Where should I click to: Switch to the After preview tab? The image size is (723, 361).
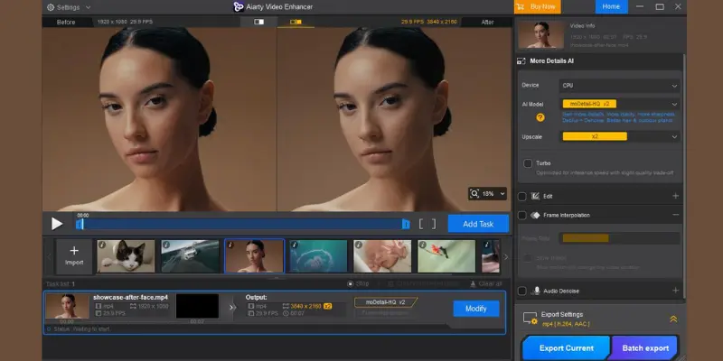click(x=487, y=22)
